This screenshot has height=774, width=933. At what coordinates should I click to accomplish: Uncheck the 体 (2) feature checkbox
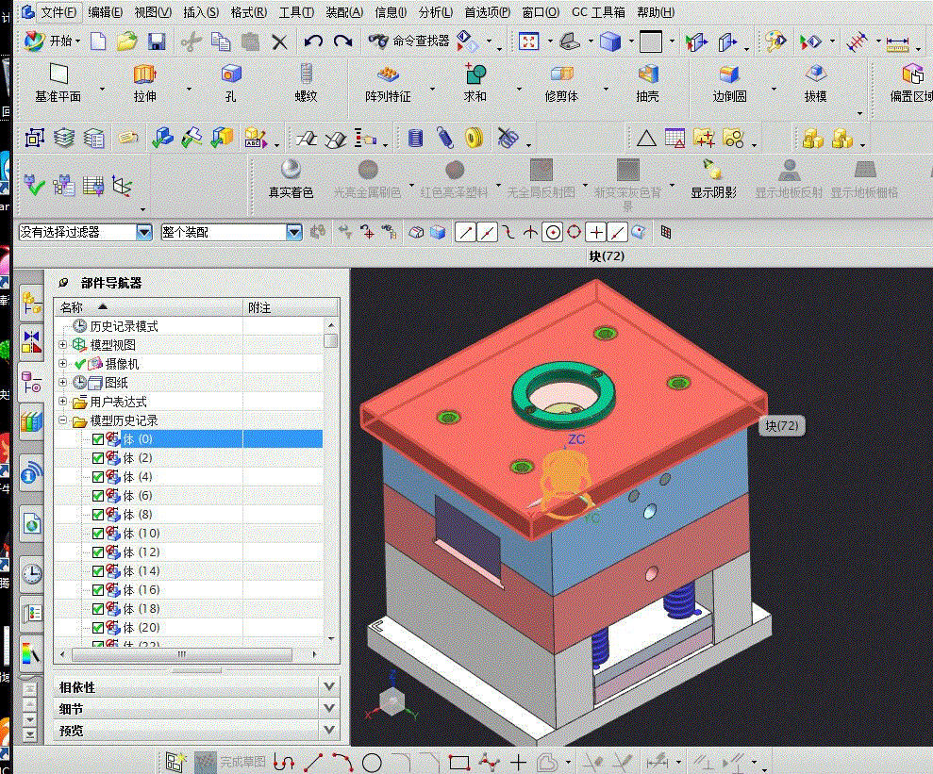(x=98, y=458)
